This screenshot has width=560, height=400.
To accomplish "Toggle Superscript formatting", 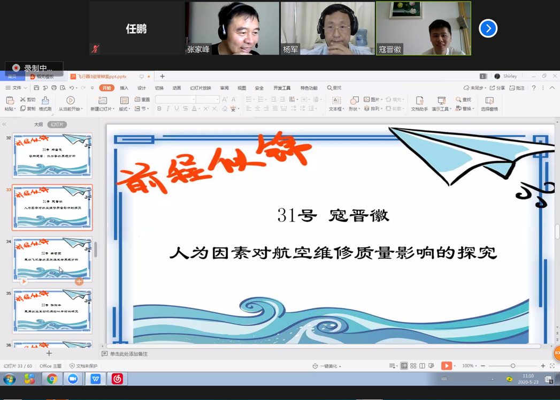I will [x=206, y=109].
